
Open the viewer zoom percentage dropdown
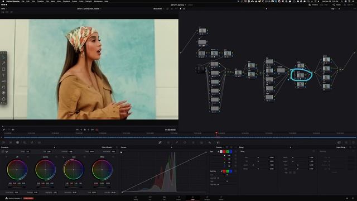coord(3,9)
